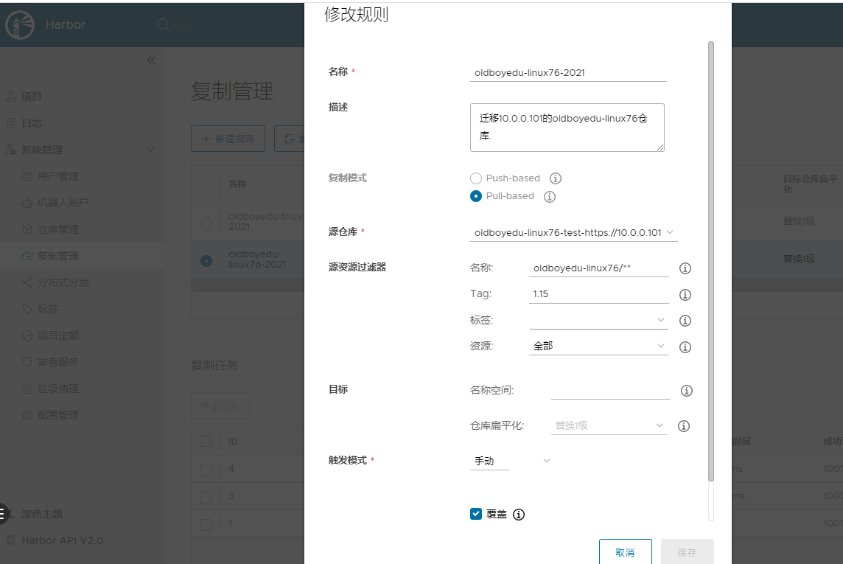
Task: Open 资源 type dropdown showing 全部
Action: 598,346
